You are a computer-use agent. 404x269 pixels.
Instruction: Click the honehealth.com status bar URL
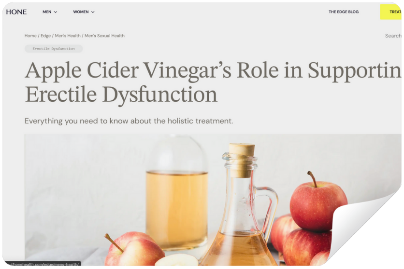pyautogui.click(x=43, y=264)
